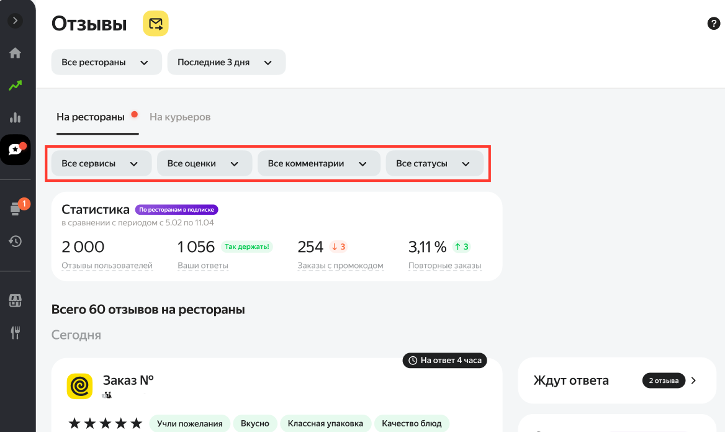
Task: Open the storefront sidebar icon
Action: (x=16, y=301)
